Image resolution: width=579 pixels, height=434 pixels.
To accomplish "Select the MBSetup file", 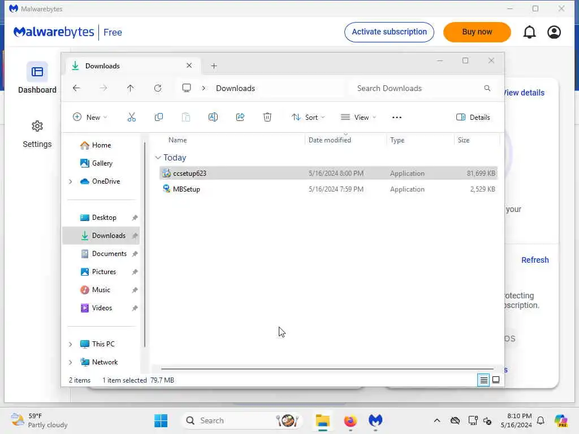I will click(329, 189).
